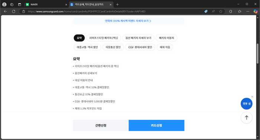
Task: Open browser extensions icon
Action: (231, 12)
